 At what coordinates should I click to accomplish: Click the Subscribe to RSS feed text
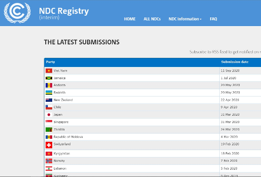tap(225, 52)
